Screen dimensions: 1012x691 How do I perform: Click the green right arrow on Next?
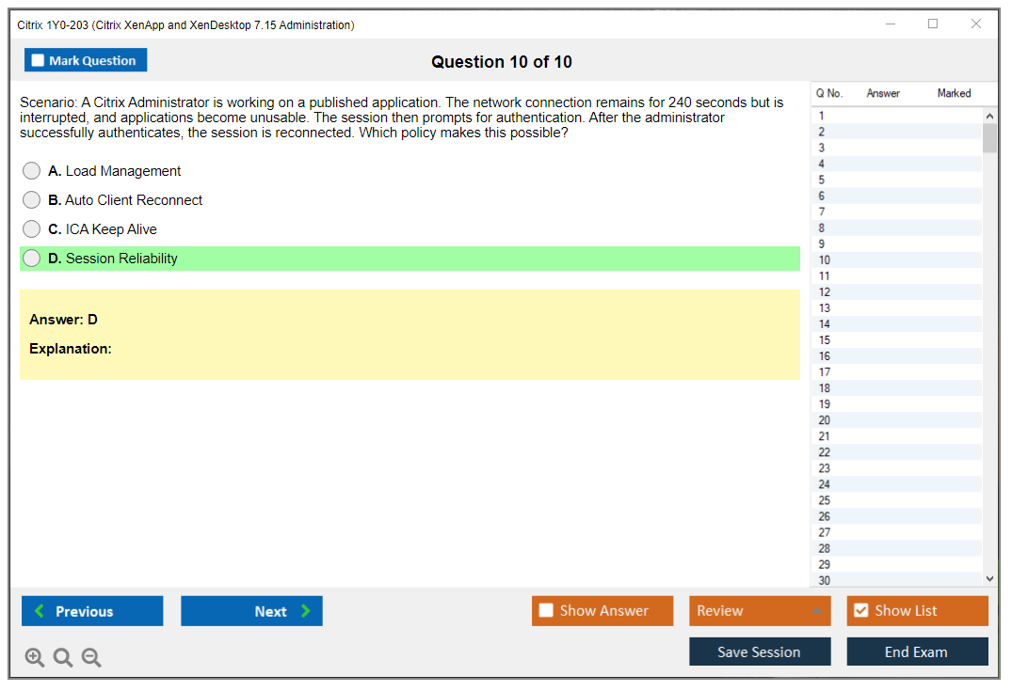pyautogui.click(x=306, y=611)
